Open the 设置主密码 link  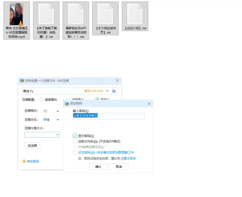(128, 158)
